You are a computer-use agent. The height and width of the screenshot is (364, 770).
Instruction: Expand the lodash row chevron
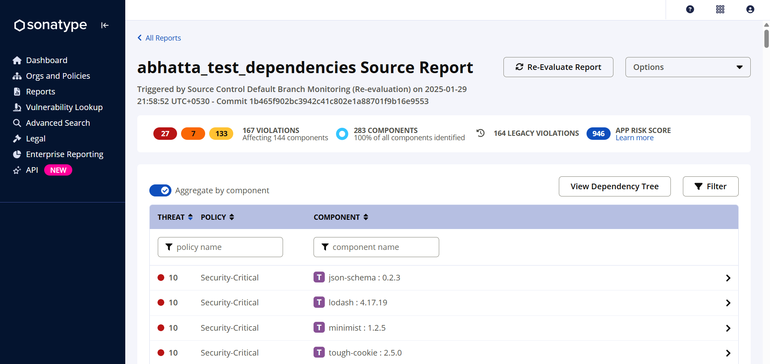(728, 303)
